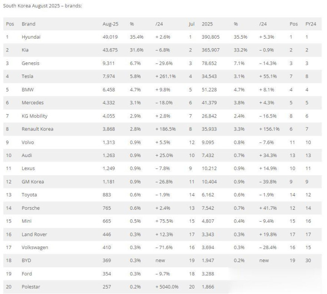Image resolution: width=327 pixels, height=294 pixels.
Task: Click the Hyundai brand name
Action: [31, 37]
